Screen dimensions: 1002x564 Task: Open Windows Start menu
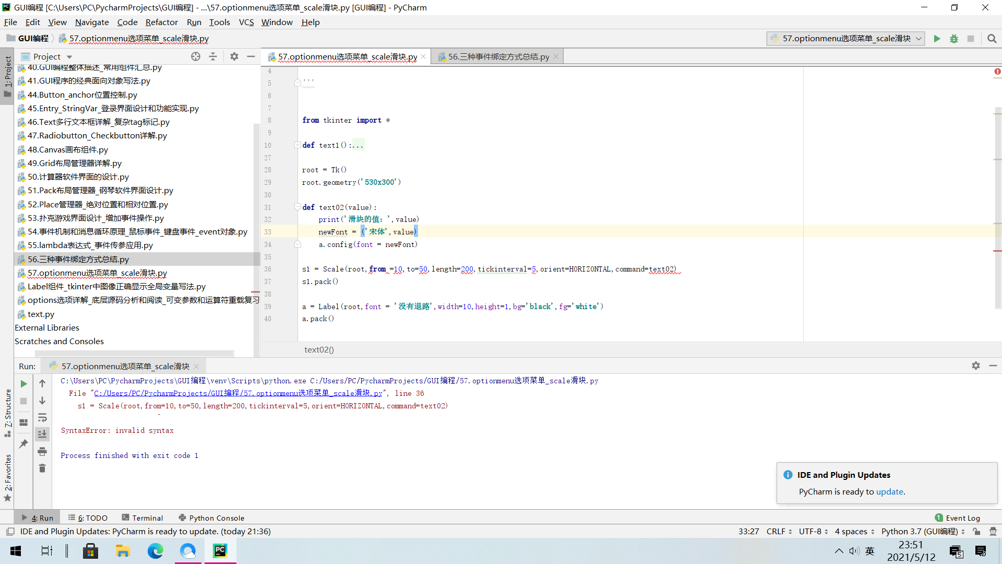click(x=16, y=551)
